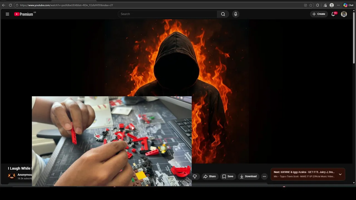
Task: Dislike the video
Action: 195,176
